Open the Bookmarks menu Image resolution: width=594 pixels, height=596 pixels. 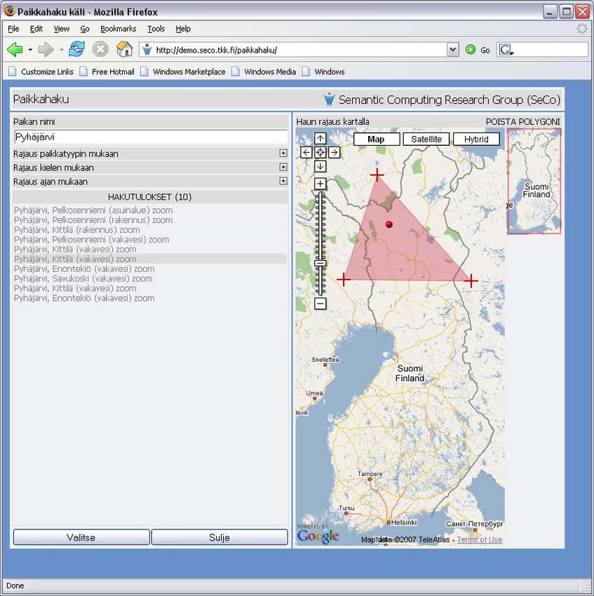tap(119, 29)
